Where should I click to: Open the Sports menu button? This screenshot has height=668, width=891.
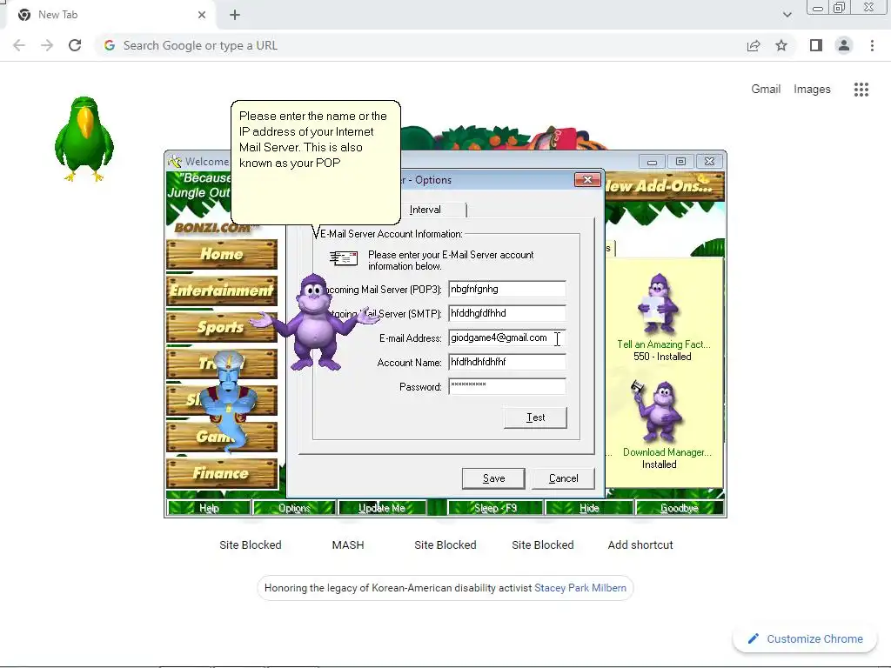click(x=222, y=327)
